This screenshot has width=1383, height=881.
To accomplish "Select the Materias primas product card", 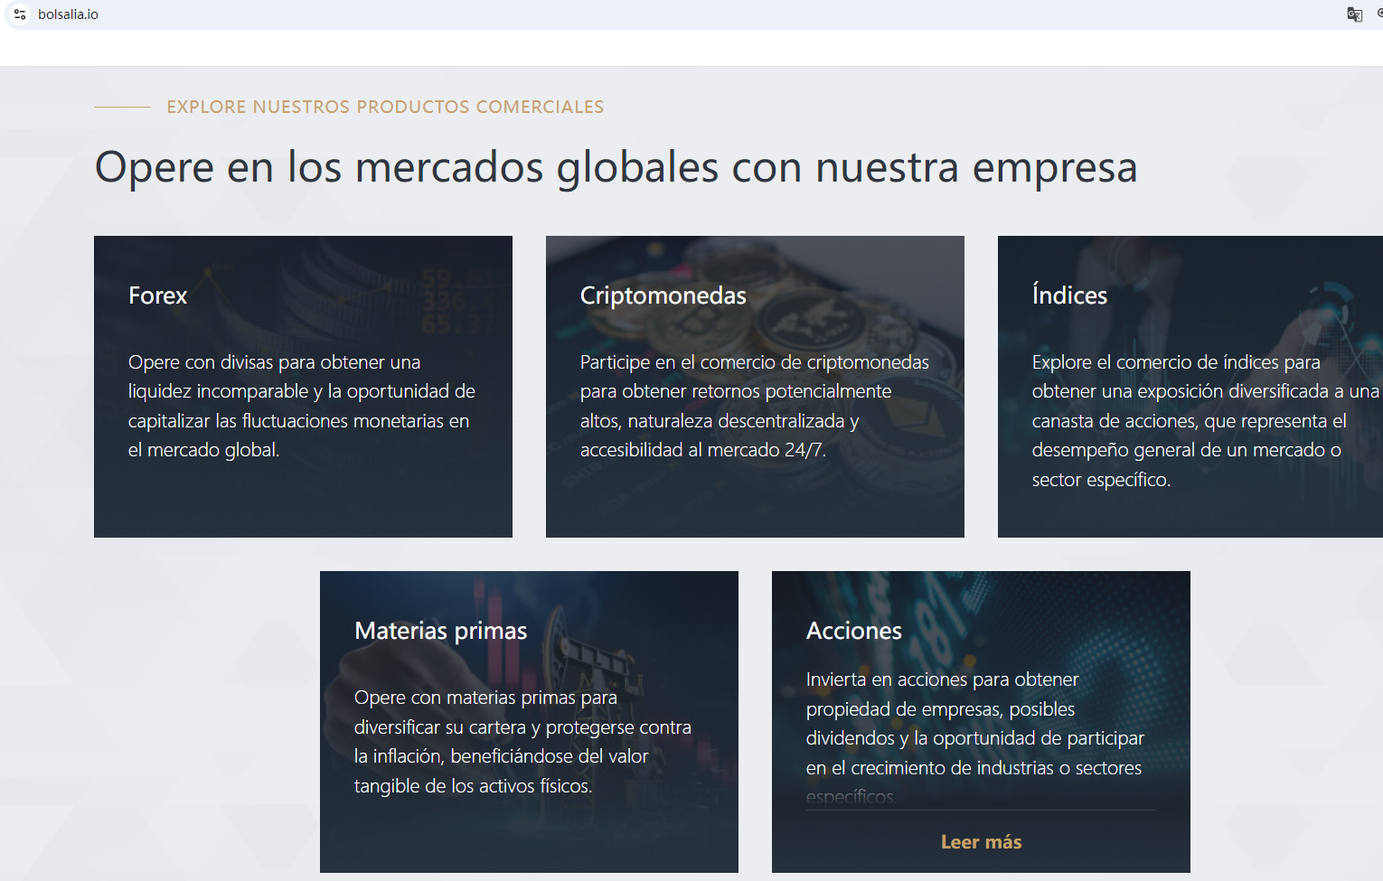I will pyautogui.click(x=529, y=722).
